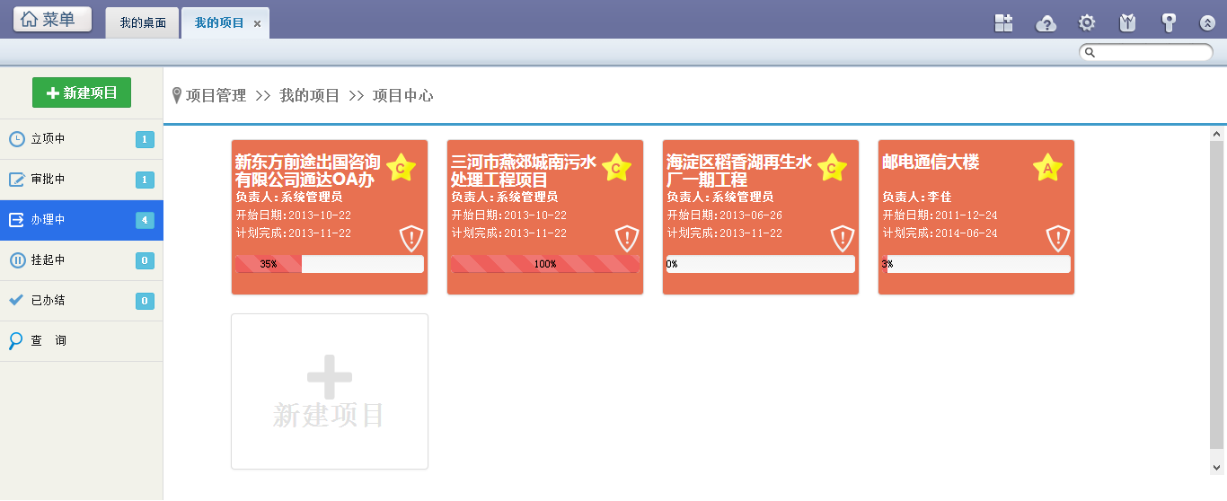
Task: Click the 项目中心 breadcrumb
Action: pos(402,95)
